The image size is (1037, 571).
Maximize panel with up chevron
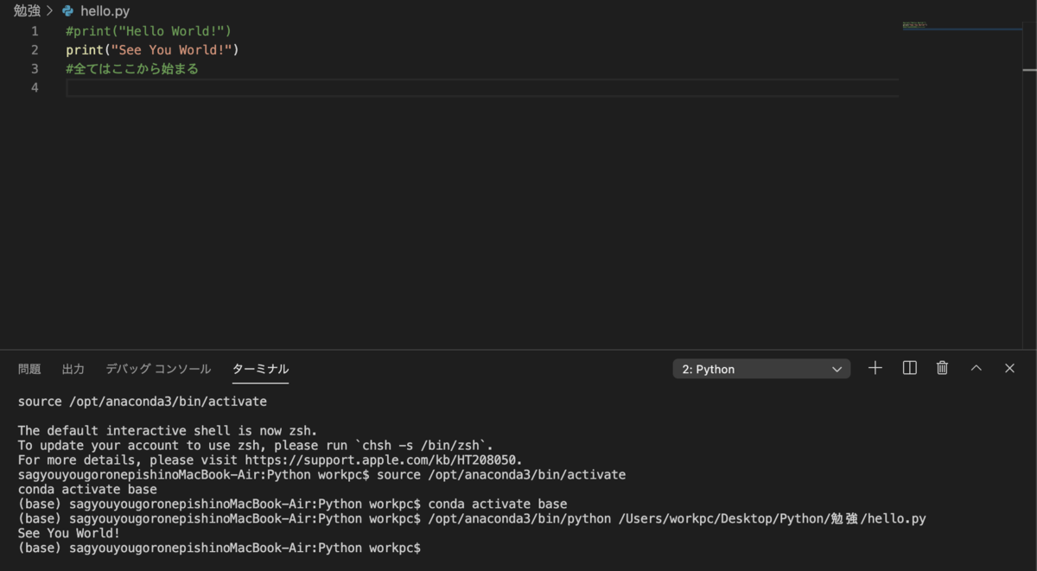976,368
